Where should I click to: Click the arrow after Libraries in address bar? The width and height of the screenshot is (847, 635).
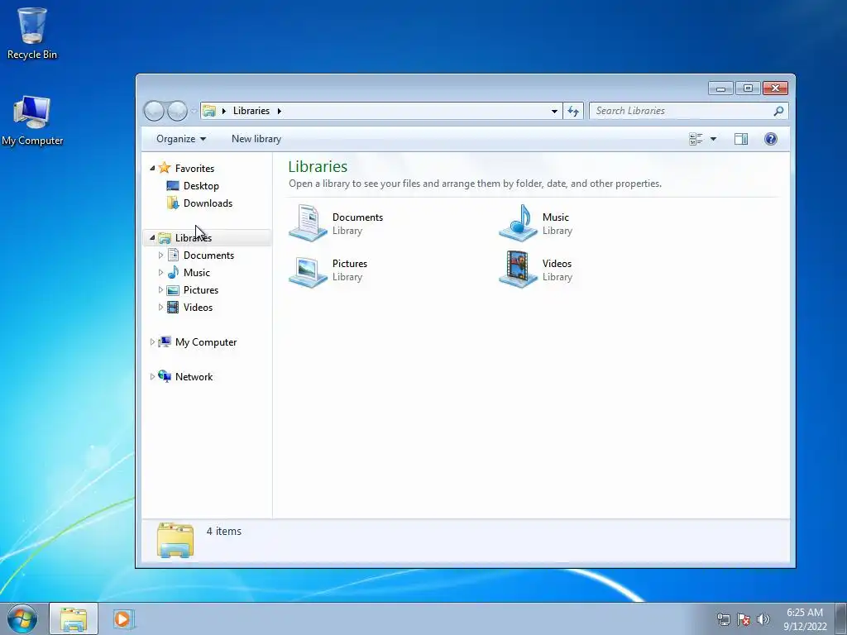tap(280, 111)
